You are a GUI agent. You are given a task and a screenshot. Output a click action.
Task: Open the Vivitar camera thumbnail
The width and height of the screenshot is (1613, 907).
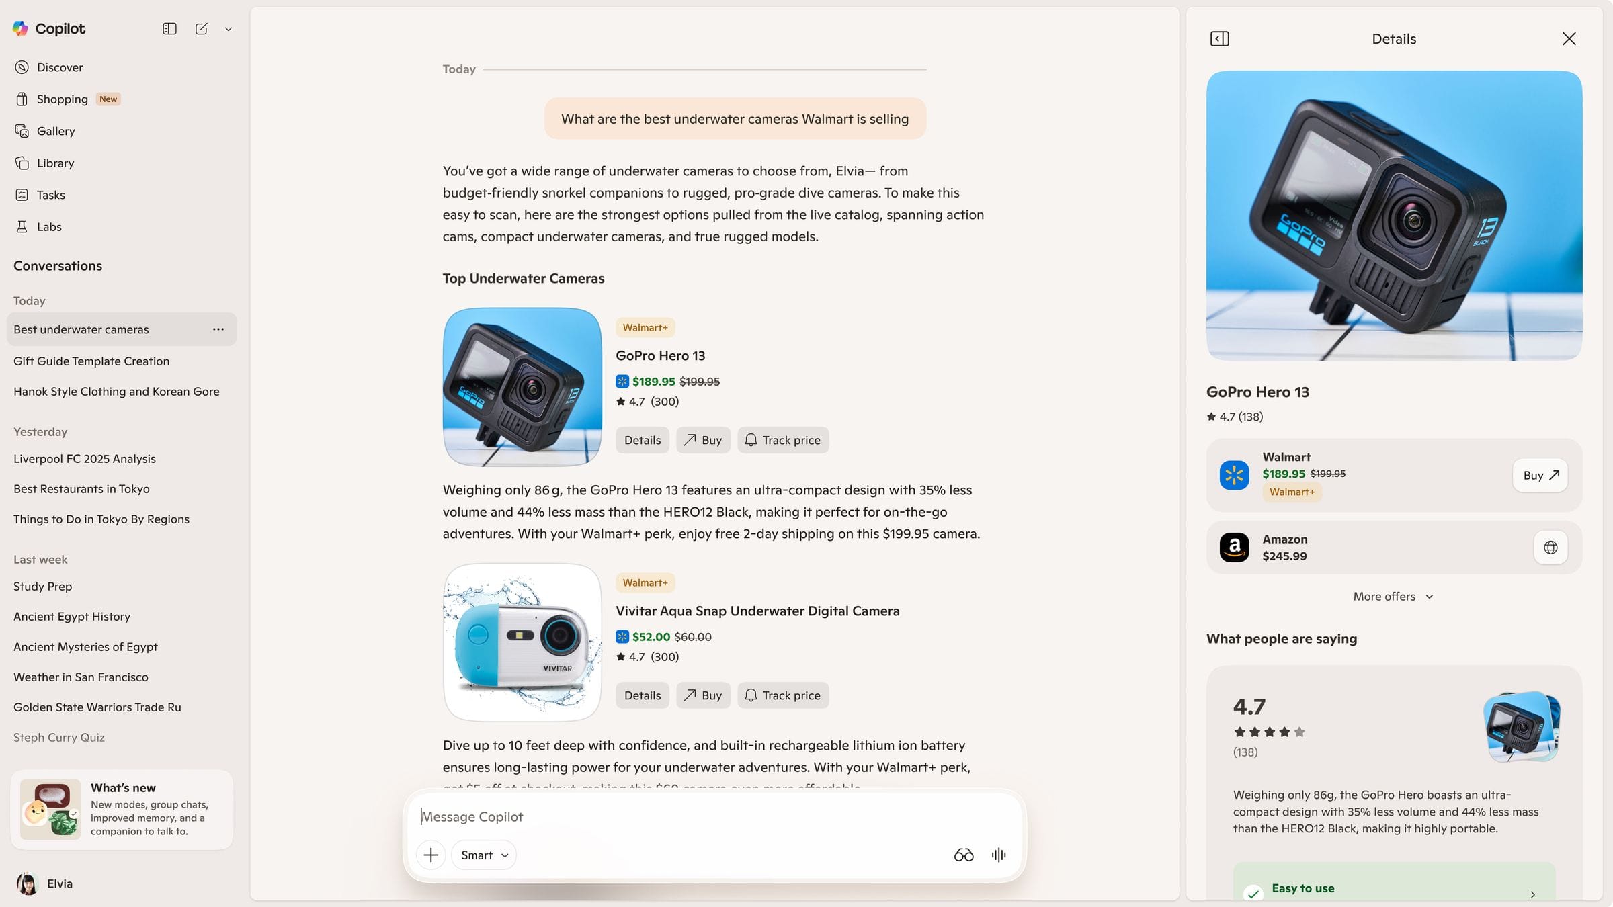[522, 642]
